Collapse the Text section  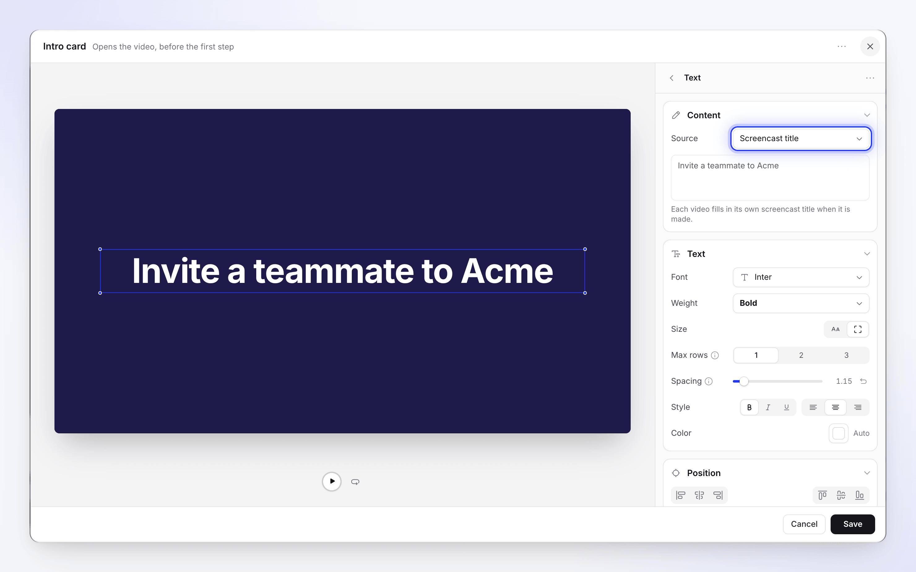(x=867, y=254)
